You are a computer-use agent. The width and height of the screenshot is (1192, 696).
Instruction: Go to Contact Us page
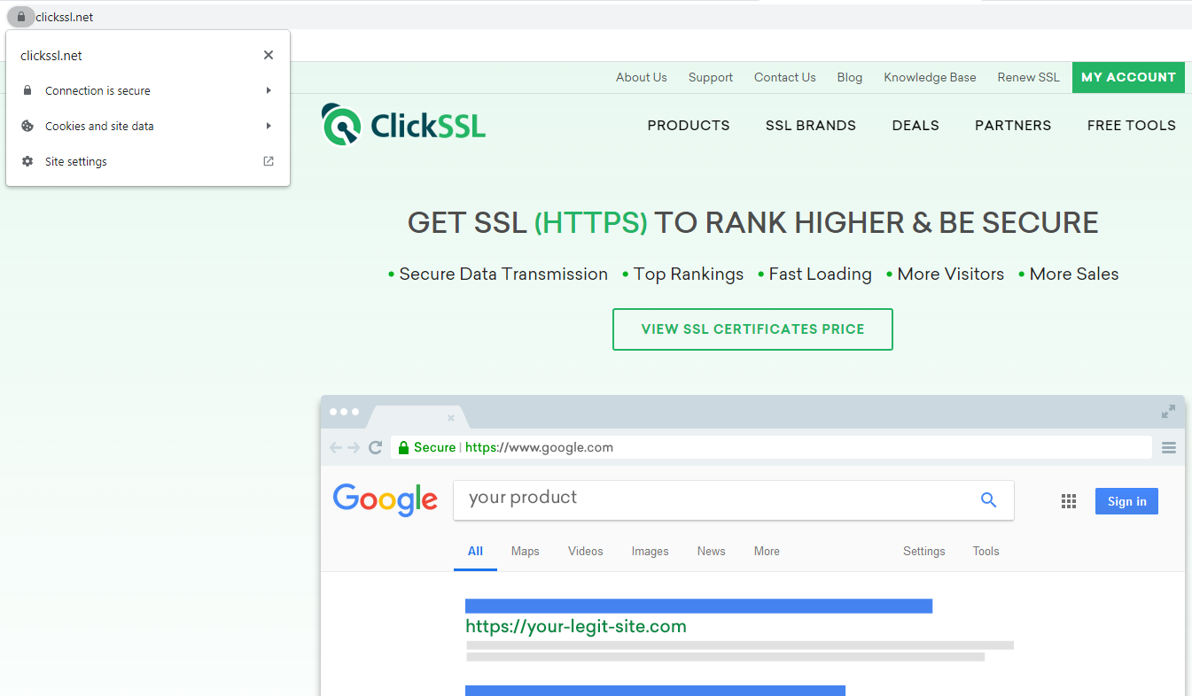(x=785, y=77)
